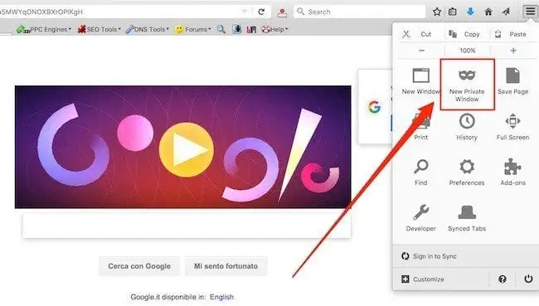Click the paper plane send icon
This screenshot has width=539, height=306.
506,12
